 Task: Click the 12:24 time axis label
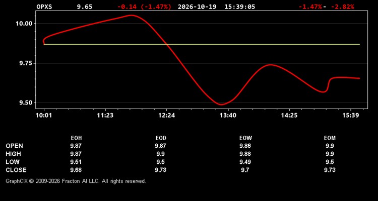click(167, 116)
